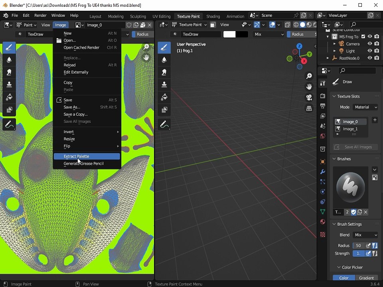Open the Paint mode dropdown in image editor

(26, 25)
